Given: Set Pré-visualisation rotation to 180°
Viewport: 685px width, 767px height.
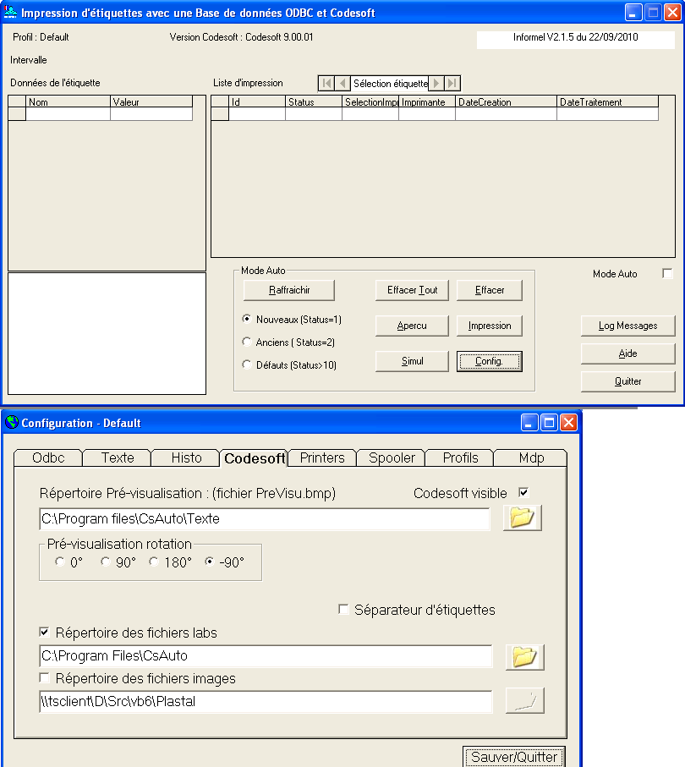Looking at the screenshot, I should pyautogui.click(x=155, y=562).
